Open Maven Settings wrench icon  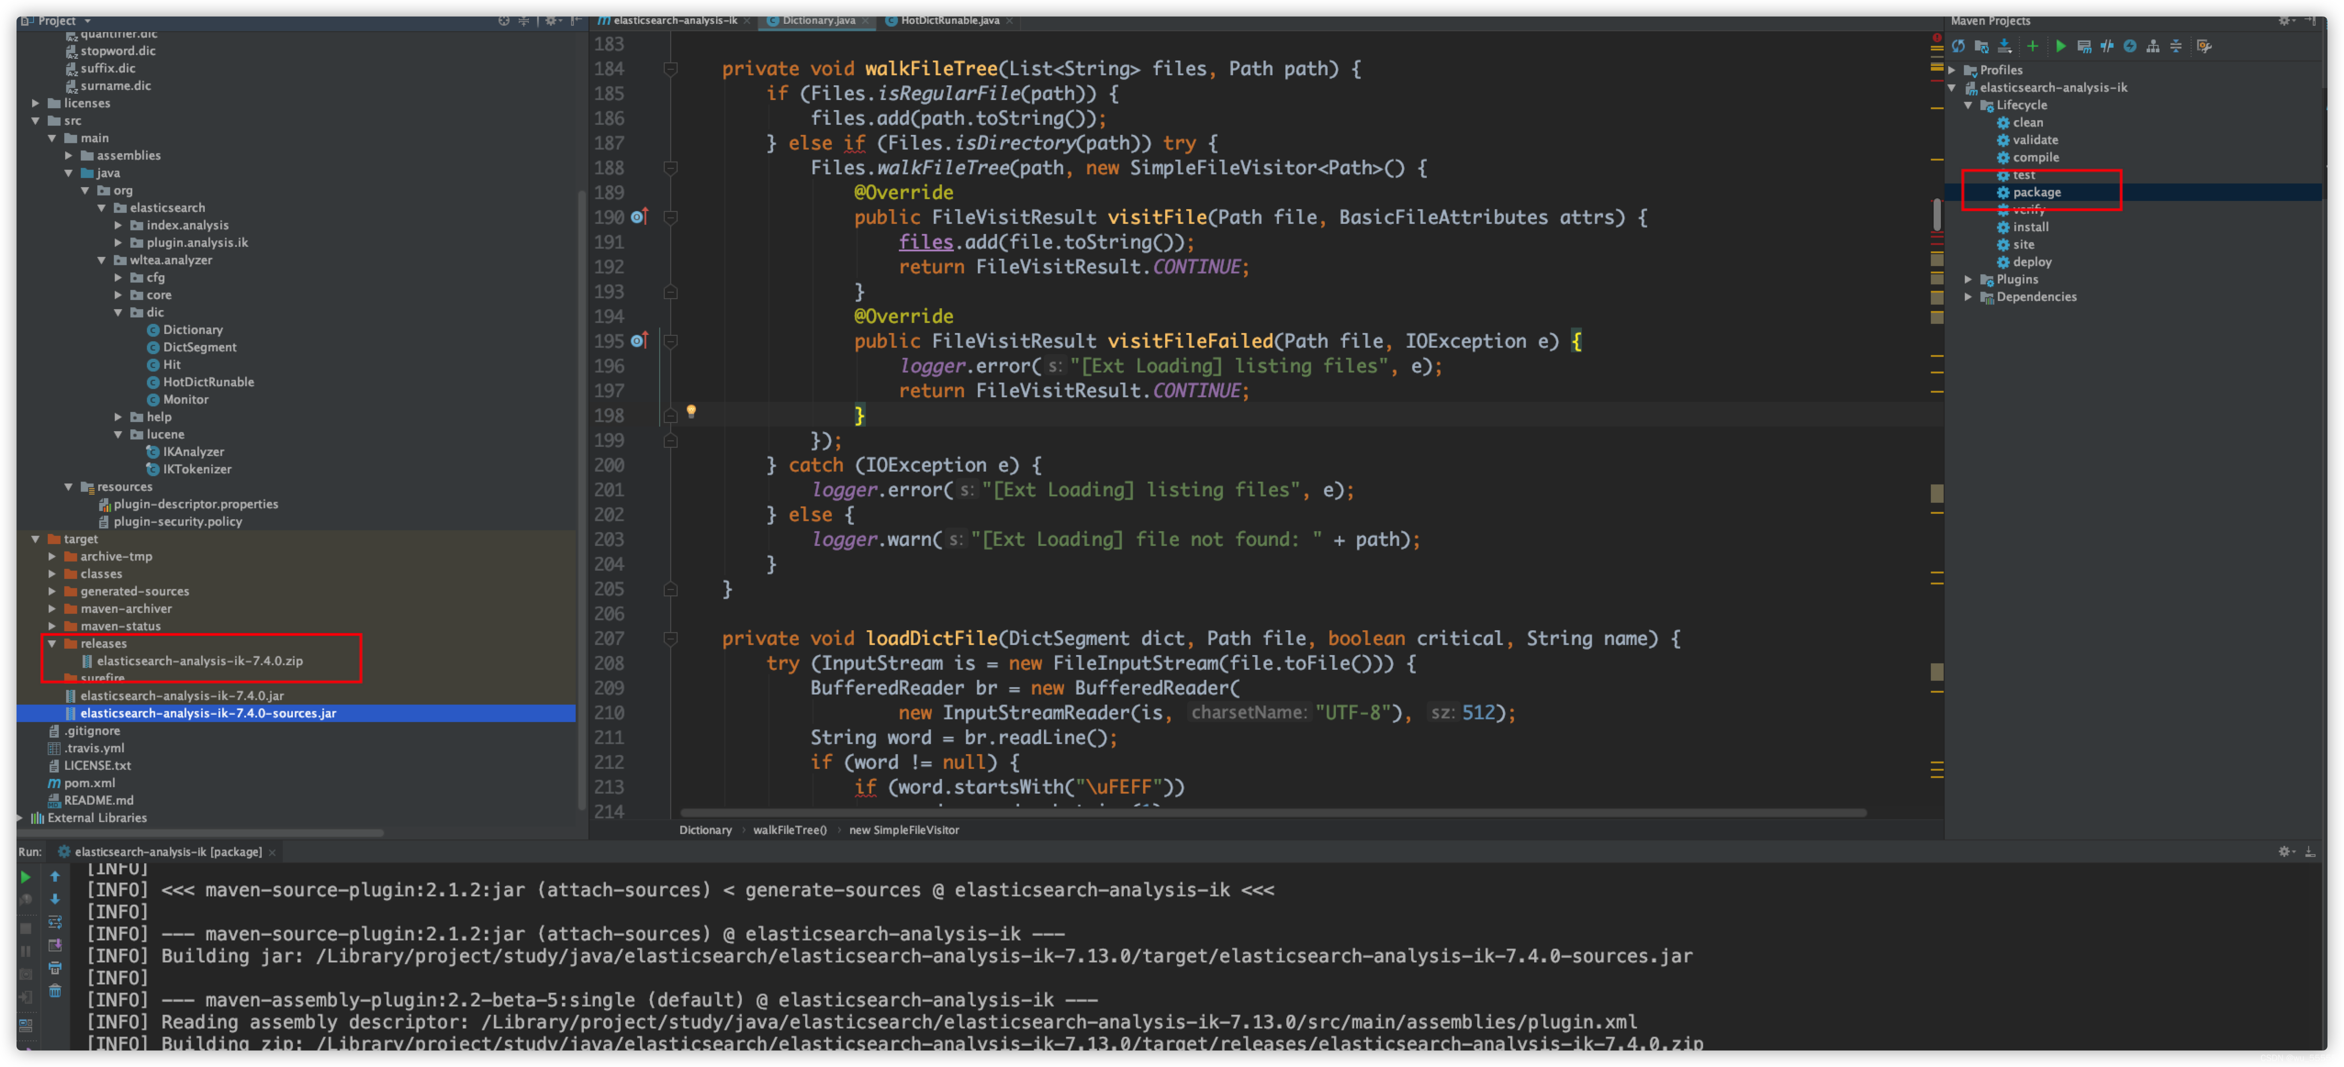click(x=2204, y=46)
